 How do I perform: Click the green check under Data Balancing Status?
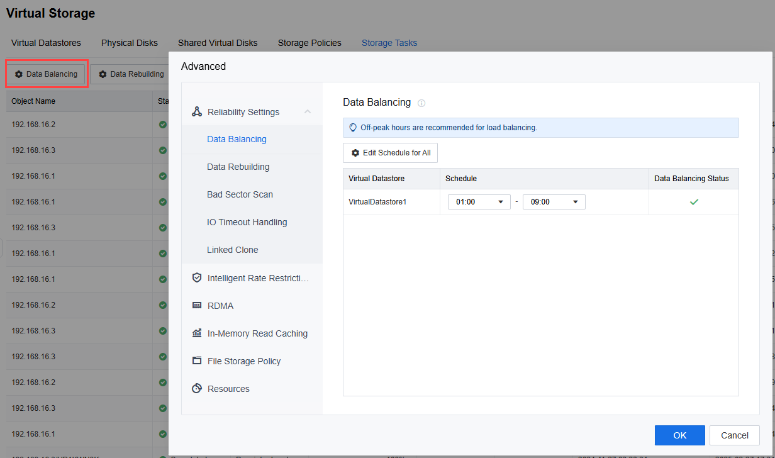[694, 202]
